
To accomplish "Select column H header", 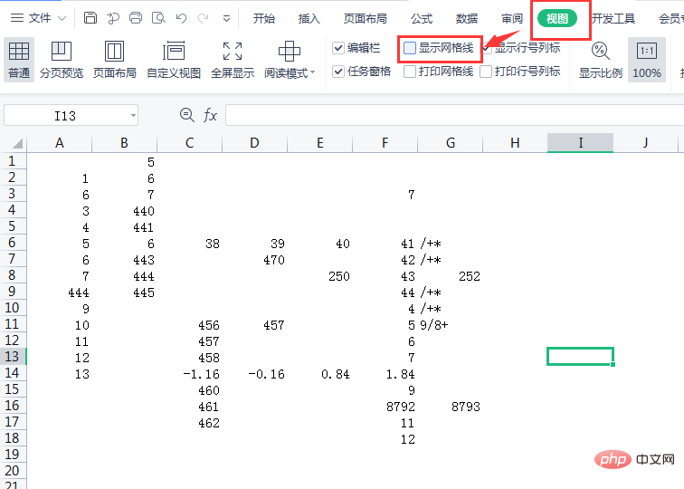I will [515, 143].
